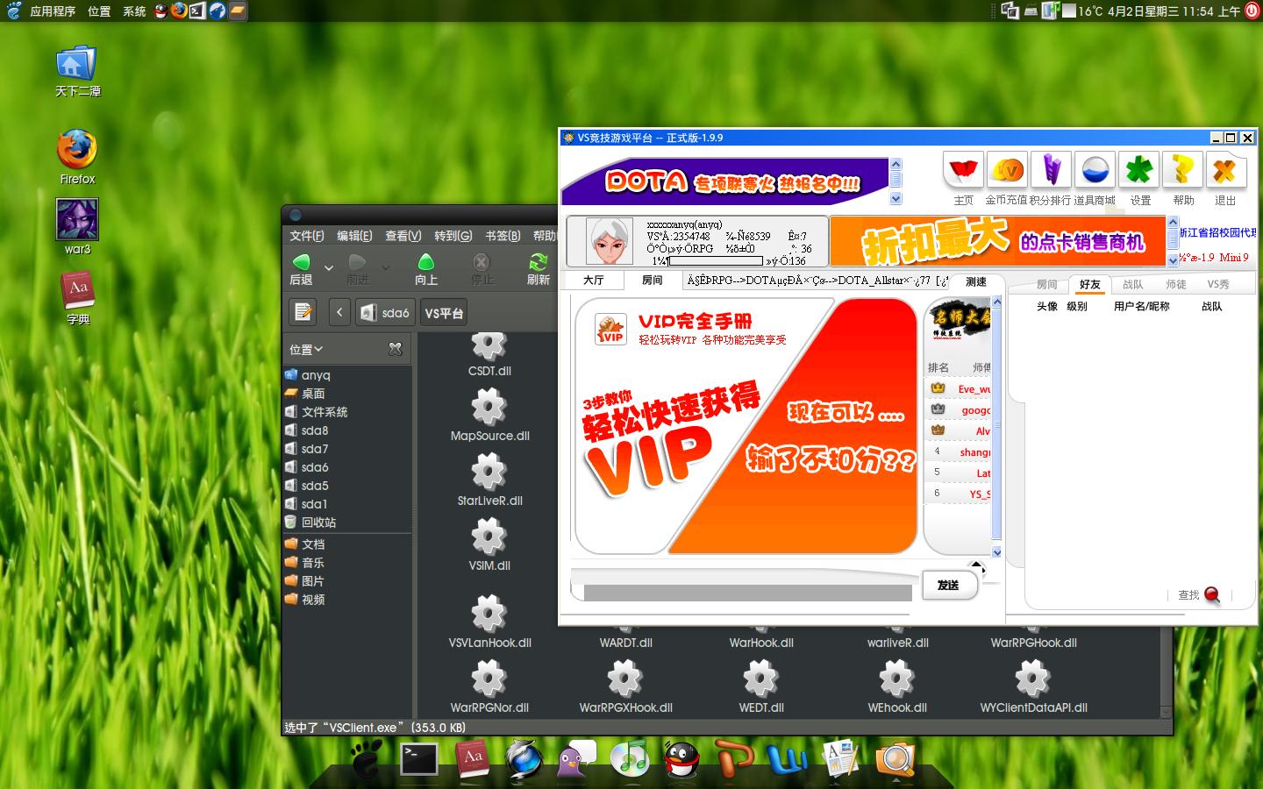
Task: Open the music player disc icon in dock
Action: pyautogui.click(x=629, y=758)
